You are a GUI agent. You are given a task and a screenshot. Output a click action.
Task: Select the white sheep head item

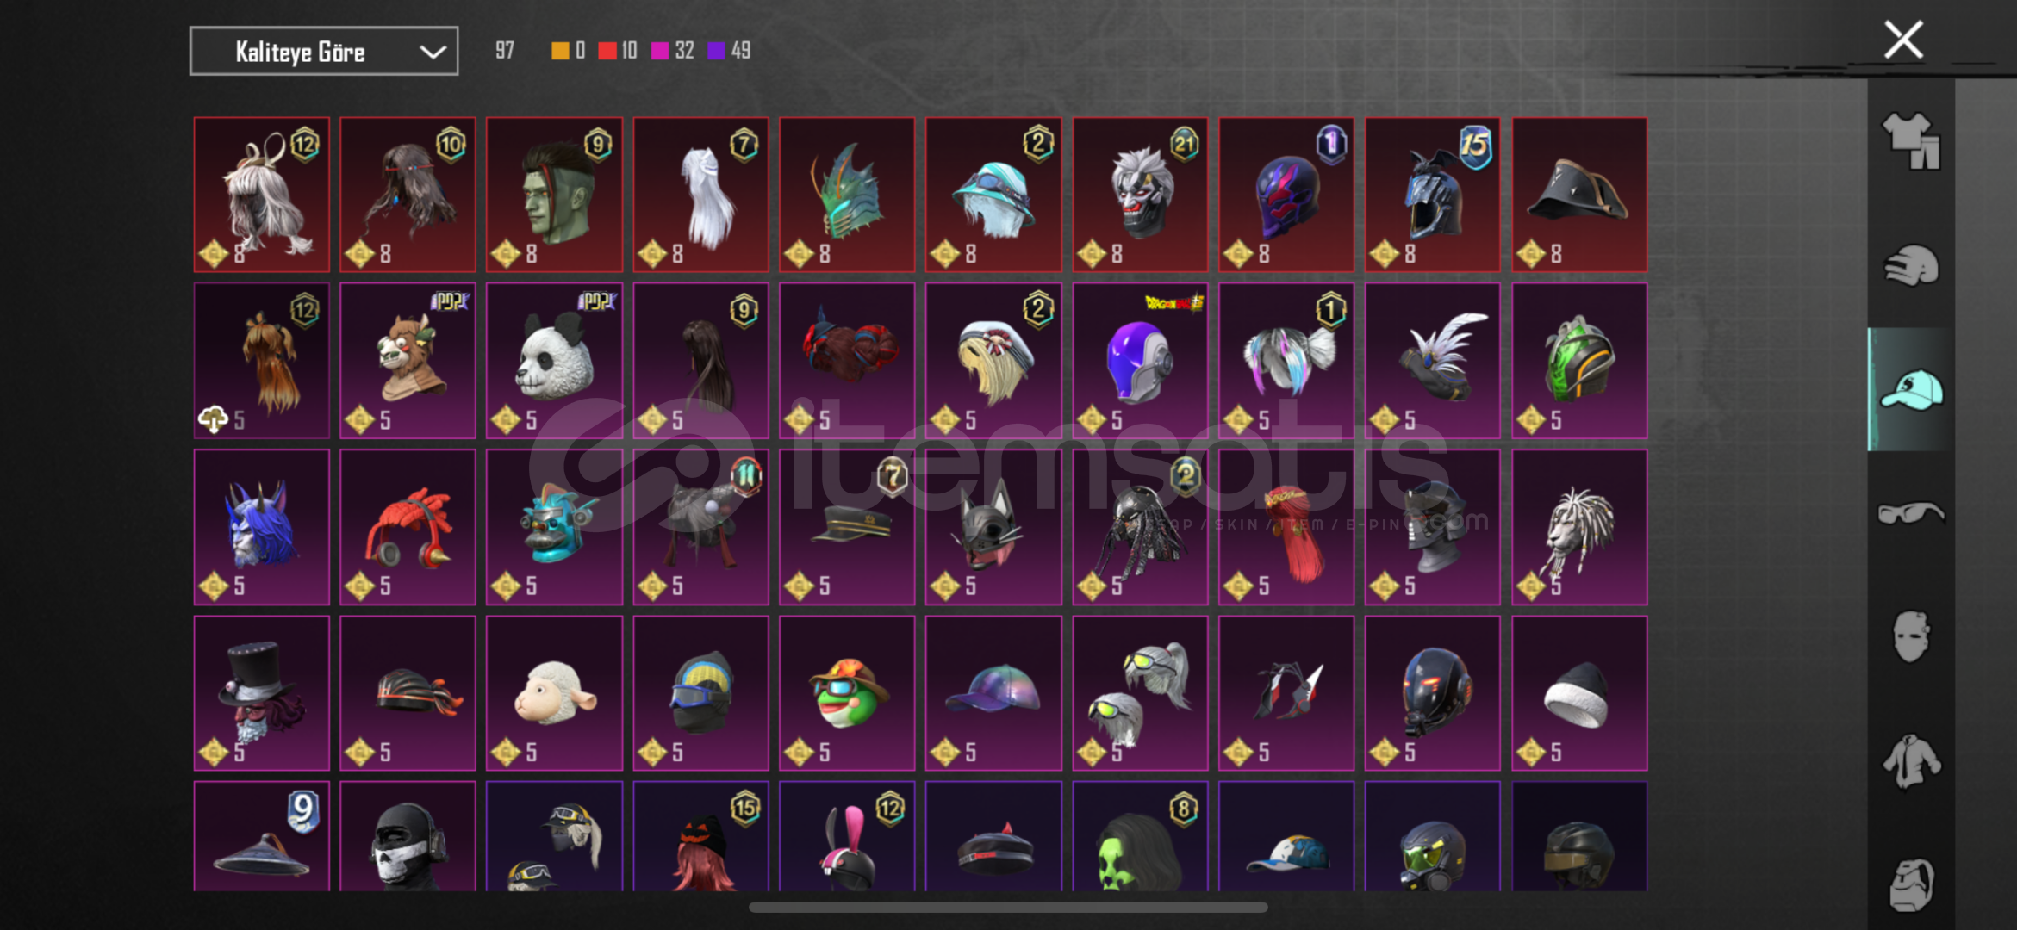click(x=554, y=693)
